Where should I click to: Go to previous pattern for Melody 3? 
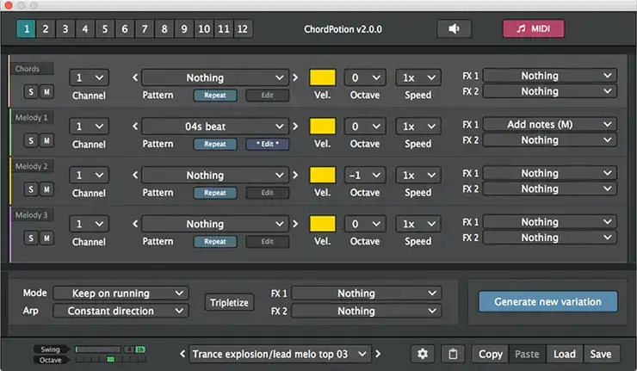(135, 224)
